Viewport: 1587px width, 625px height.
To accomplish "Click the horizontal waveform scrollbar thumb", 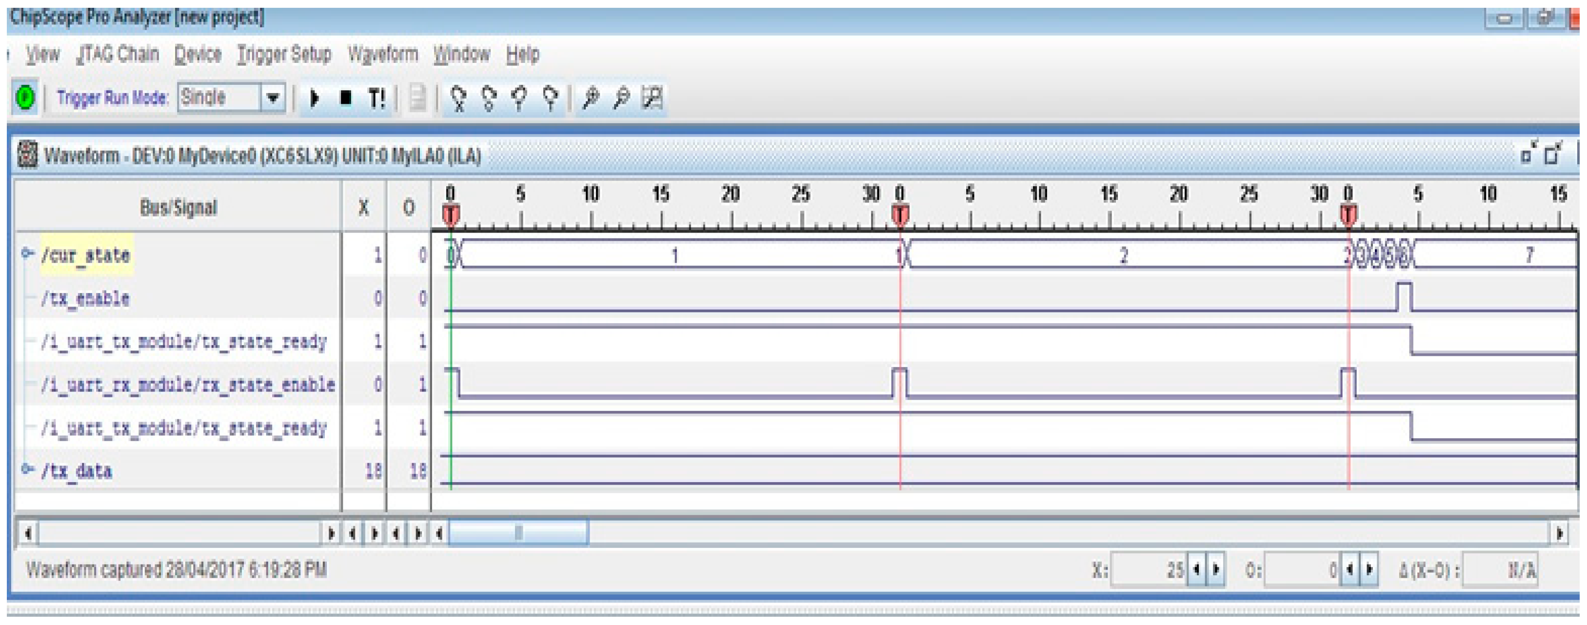I will [x=518, y=533].
